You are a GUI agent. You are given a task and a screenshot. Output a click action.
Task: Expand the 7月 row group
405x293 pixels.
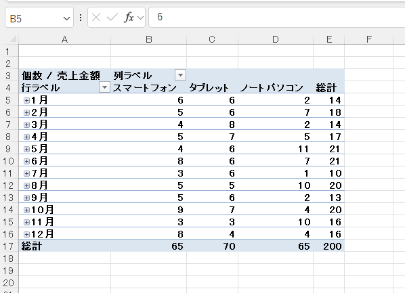pyautogui.click(x=26, y=173)
